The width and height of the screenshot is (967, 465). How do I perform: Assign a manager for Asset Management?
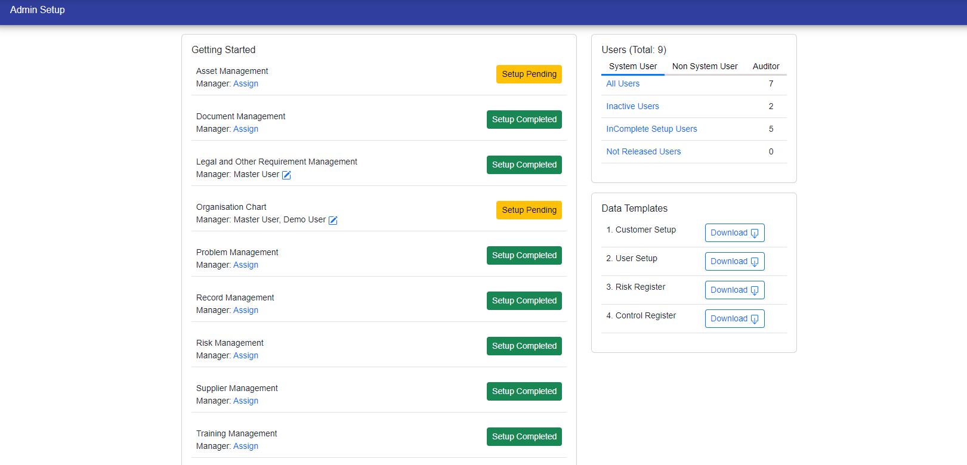tap(246, 83)
